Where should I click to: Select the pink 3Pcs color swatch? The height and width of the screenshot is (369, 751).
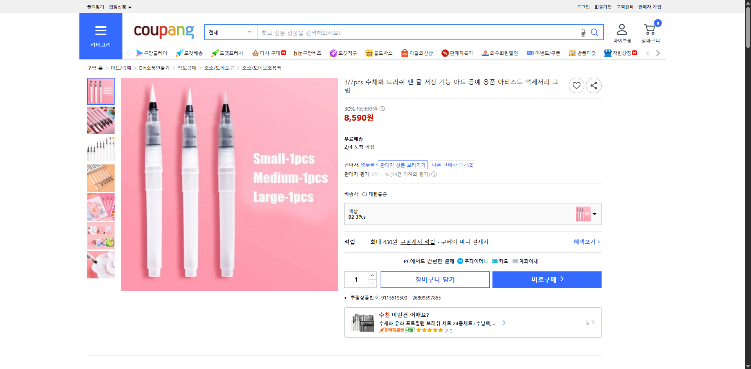tap(584, 214)
